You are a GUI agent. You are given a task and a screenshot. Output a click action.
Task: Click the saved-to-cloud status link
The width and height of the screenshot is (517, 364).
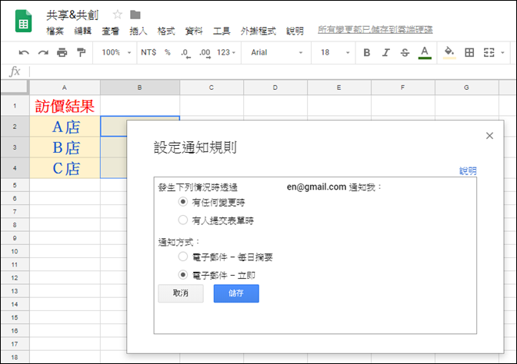(x=375, y=30)
